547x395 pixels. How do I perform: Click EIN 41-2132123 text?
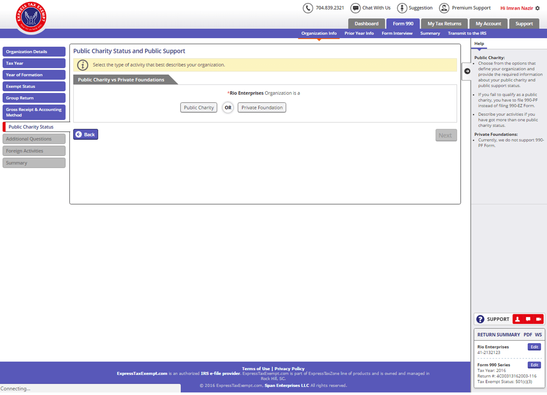coord(489,353)
